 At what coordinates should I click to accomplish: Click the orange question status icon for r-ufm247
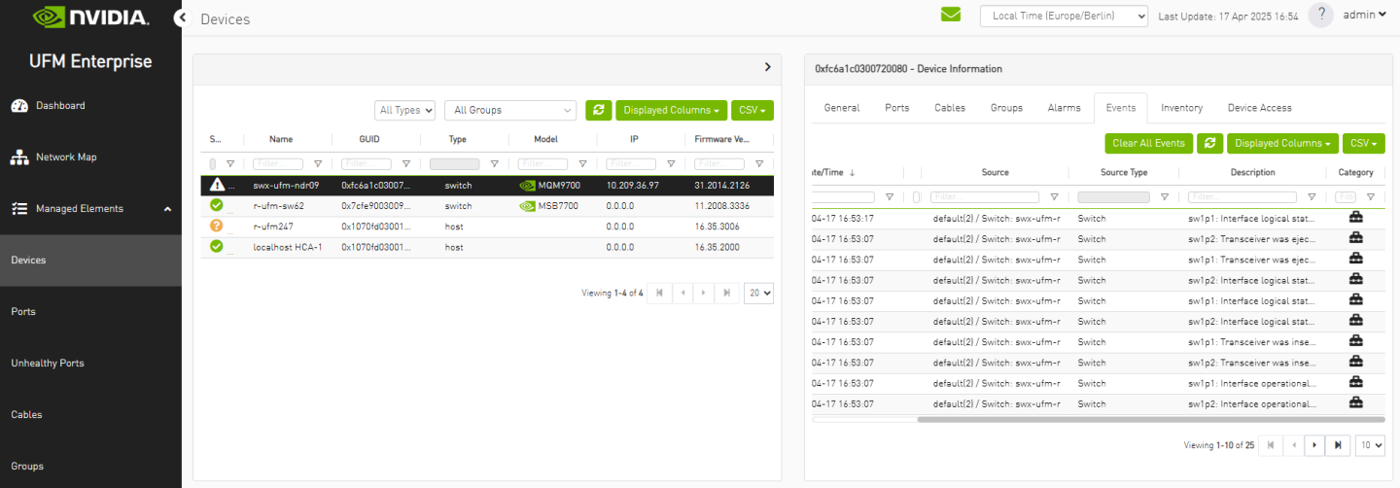(x=217, y=226)
